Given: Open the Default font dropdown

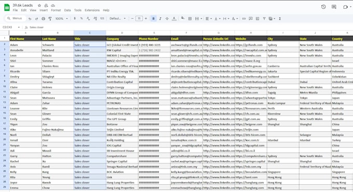Looking at the screenshot, I should coord(117,19).
